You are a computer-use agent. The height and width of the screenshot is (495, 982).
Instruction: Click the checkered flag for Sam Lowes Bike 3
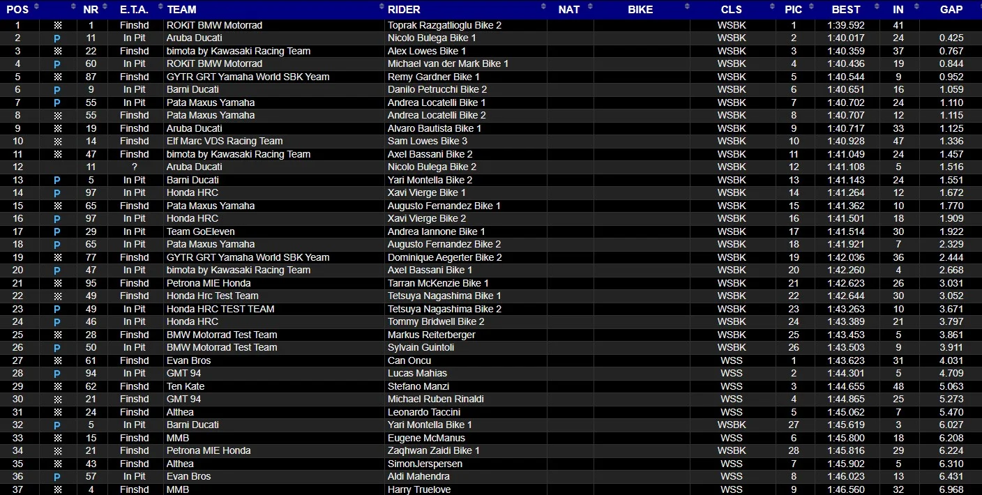point(57,142)
